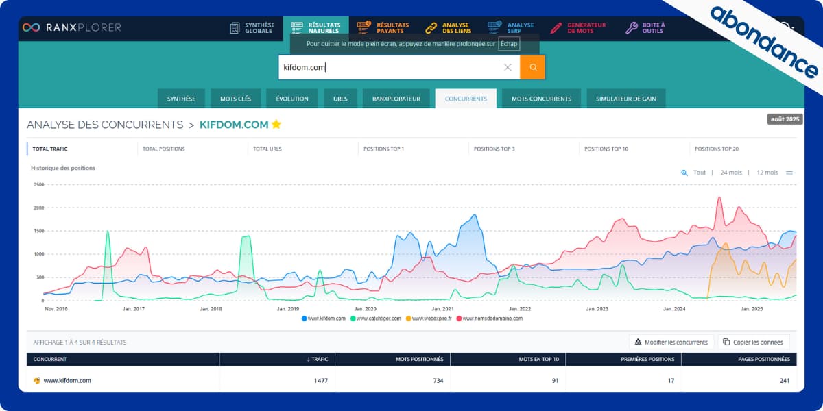
Task: Switch to the Ranxplorateur tab
Action: point(396,99)
